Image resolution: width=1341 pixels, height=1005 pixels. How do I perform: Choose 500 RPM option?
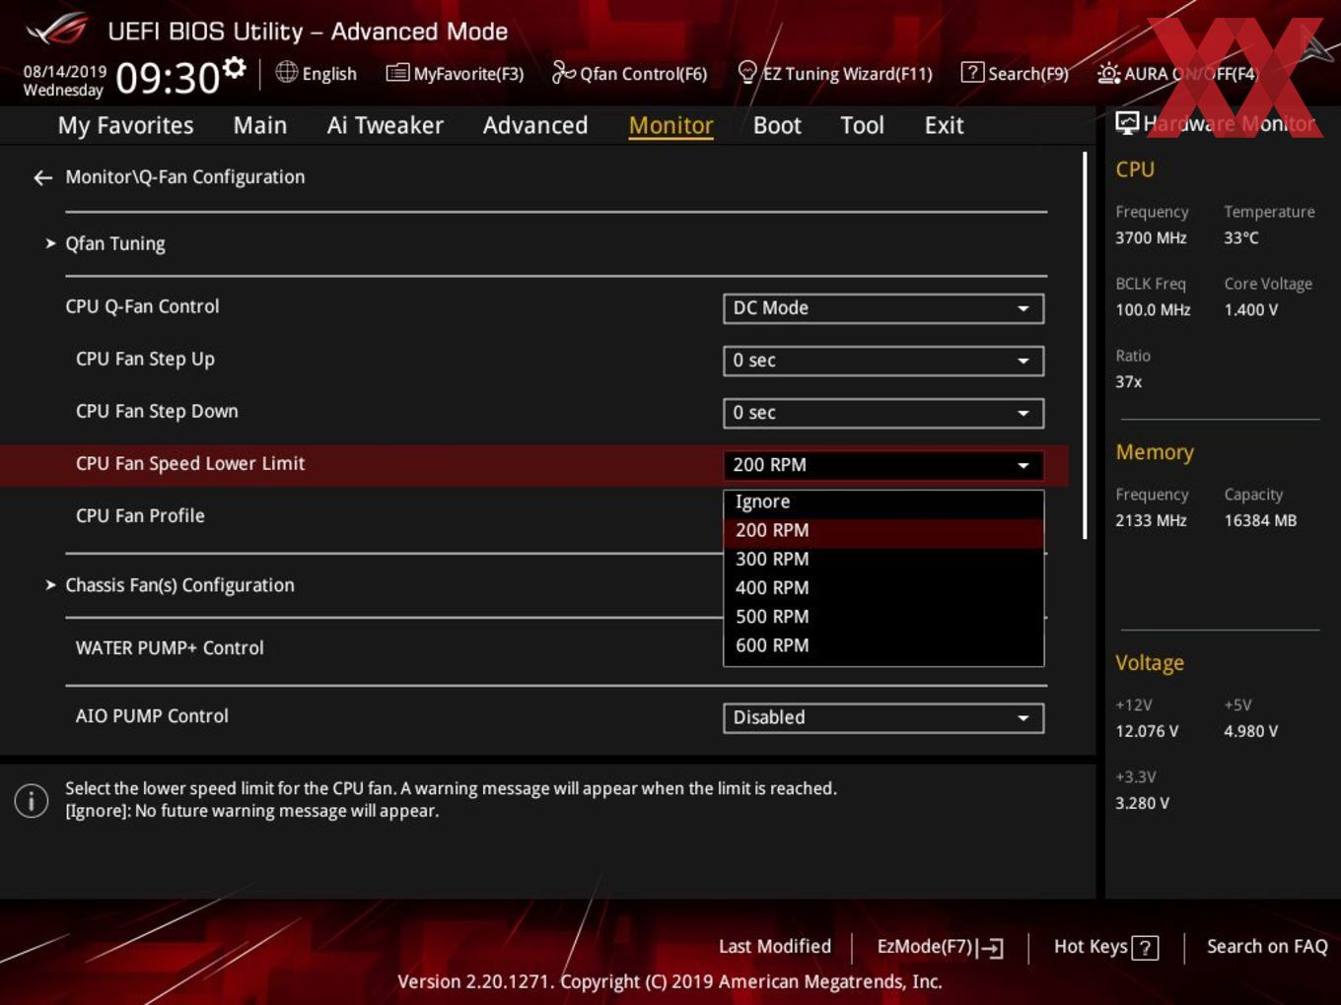coord(883,617)
